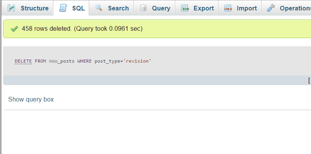Click the Operations wrench icon

tap(271, 8)
